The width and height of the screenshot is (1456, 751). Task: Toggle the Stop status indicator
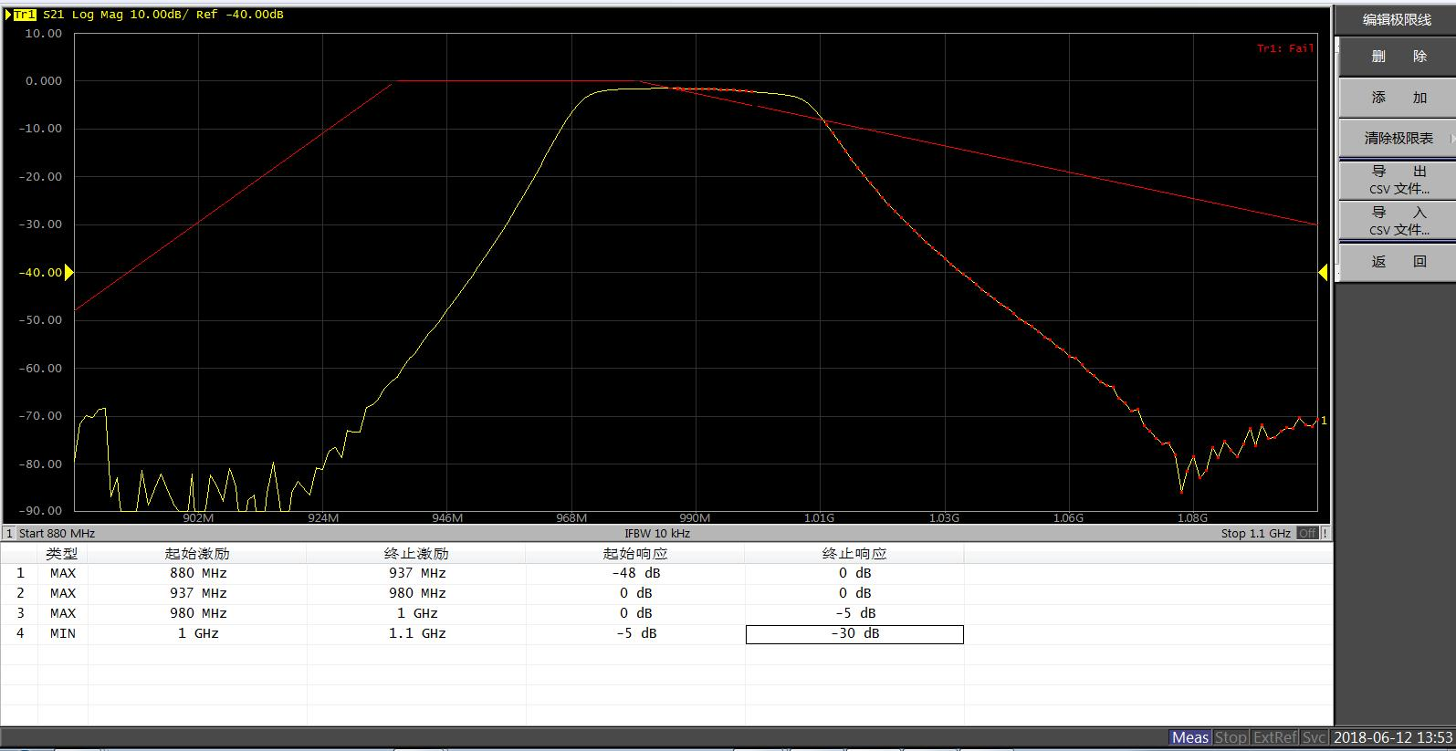pyautogui.click(x=1231, y=737)
